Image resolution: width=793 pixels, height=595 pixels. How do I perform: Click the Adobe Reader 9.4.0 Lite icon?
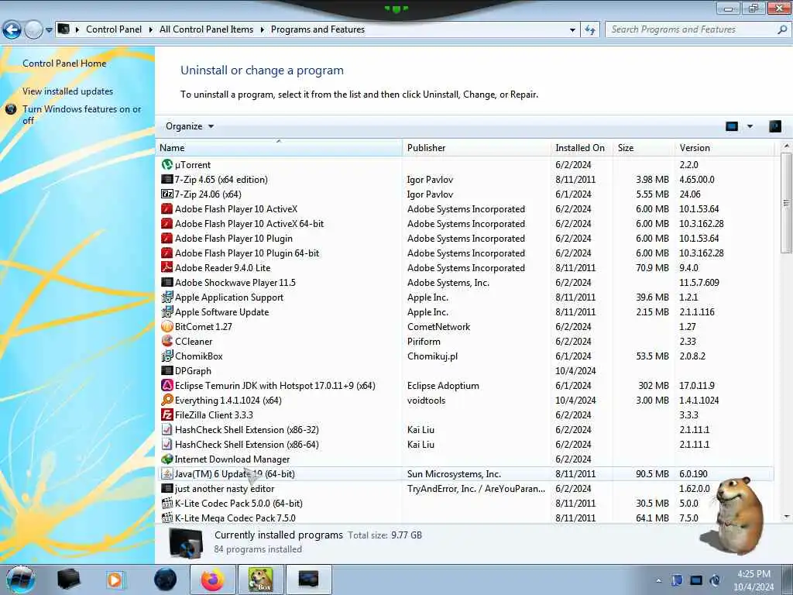(x=167, y=267)
